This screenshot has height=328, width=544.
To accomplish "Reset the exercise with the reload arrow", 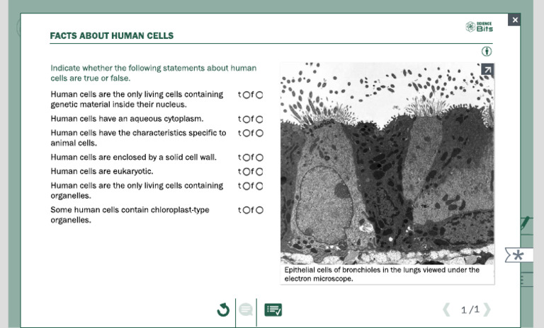I will pyautogui.click(x=223, y=310).
